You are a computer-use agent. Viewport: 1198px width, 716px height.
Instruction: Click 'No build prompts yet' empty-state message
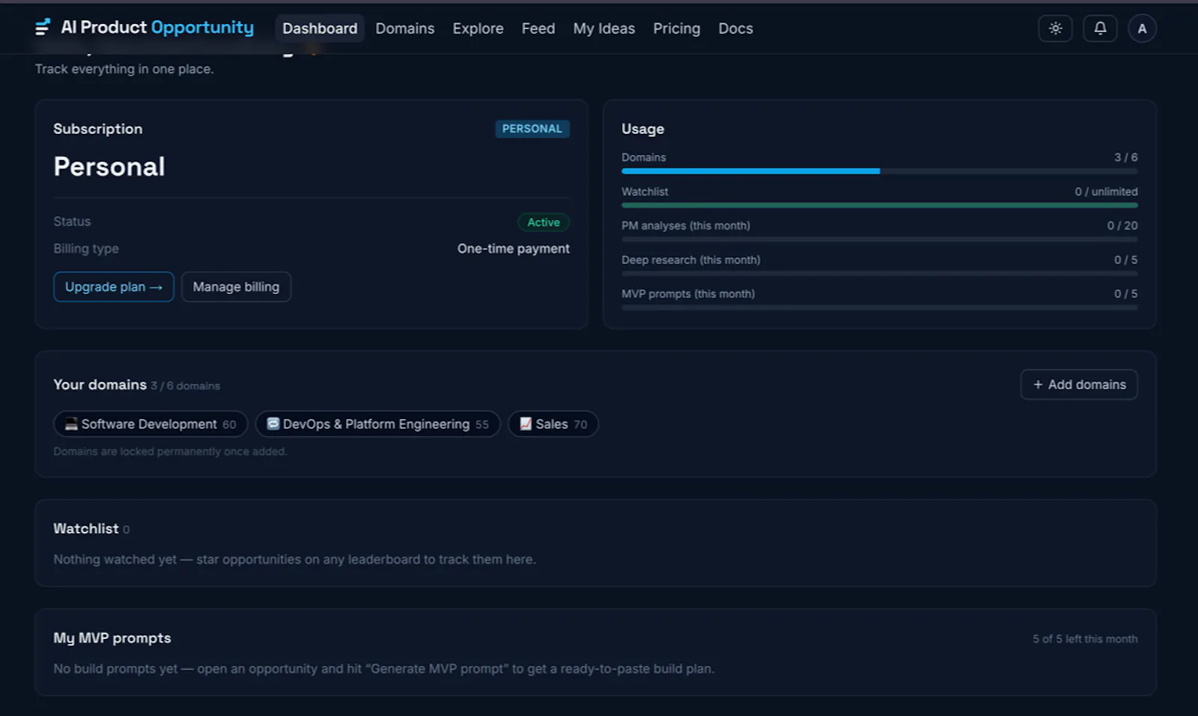coord(383,669)
